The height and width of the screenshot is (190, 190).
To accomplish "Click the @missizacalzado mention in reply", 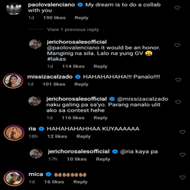I will coord(143,99).
